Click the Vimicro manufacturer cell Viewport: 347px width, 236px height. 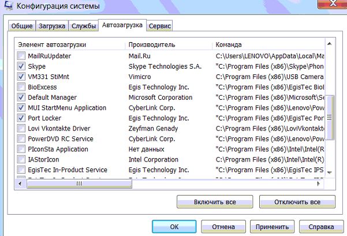tap(140, 77)
